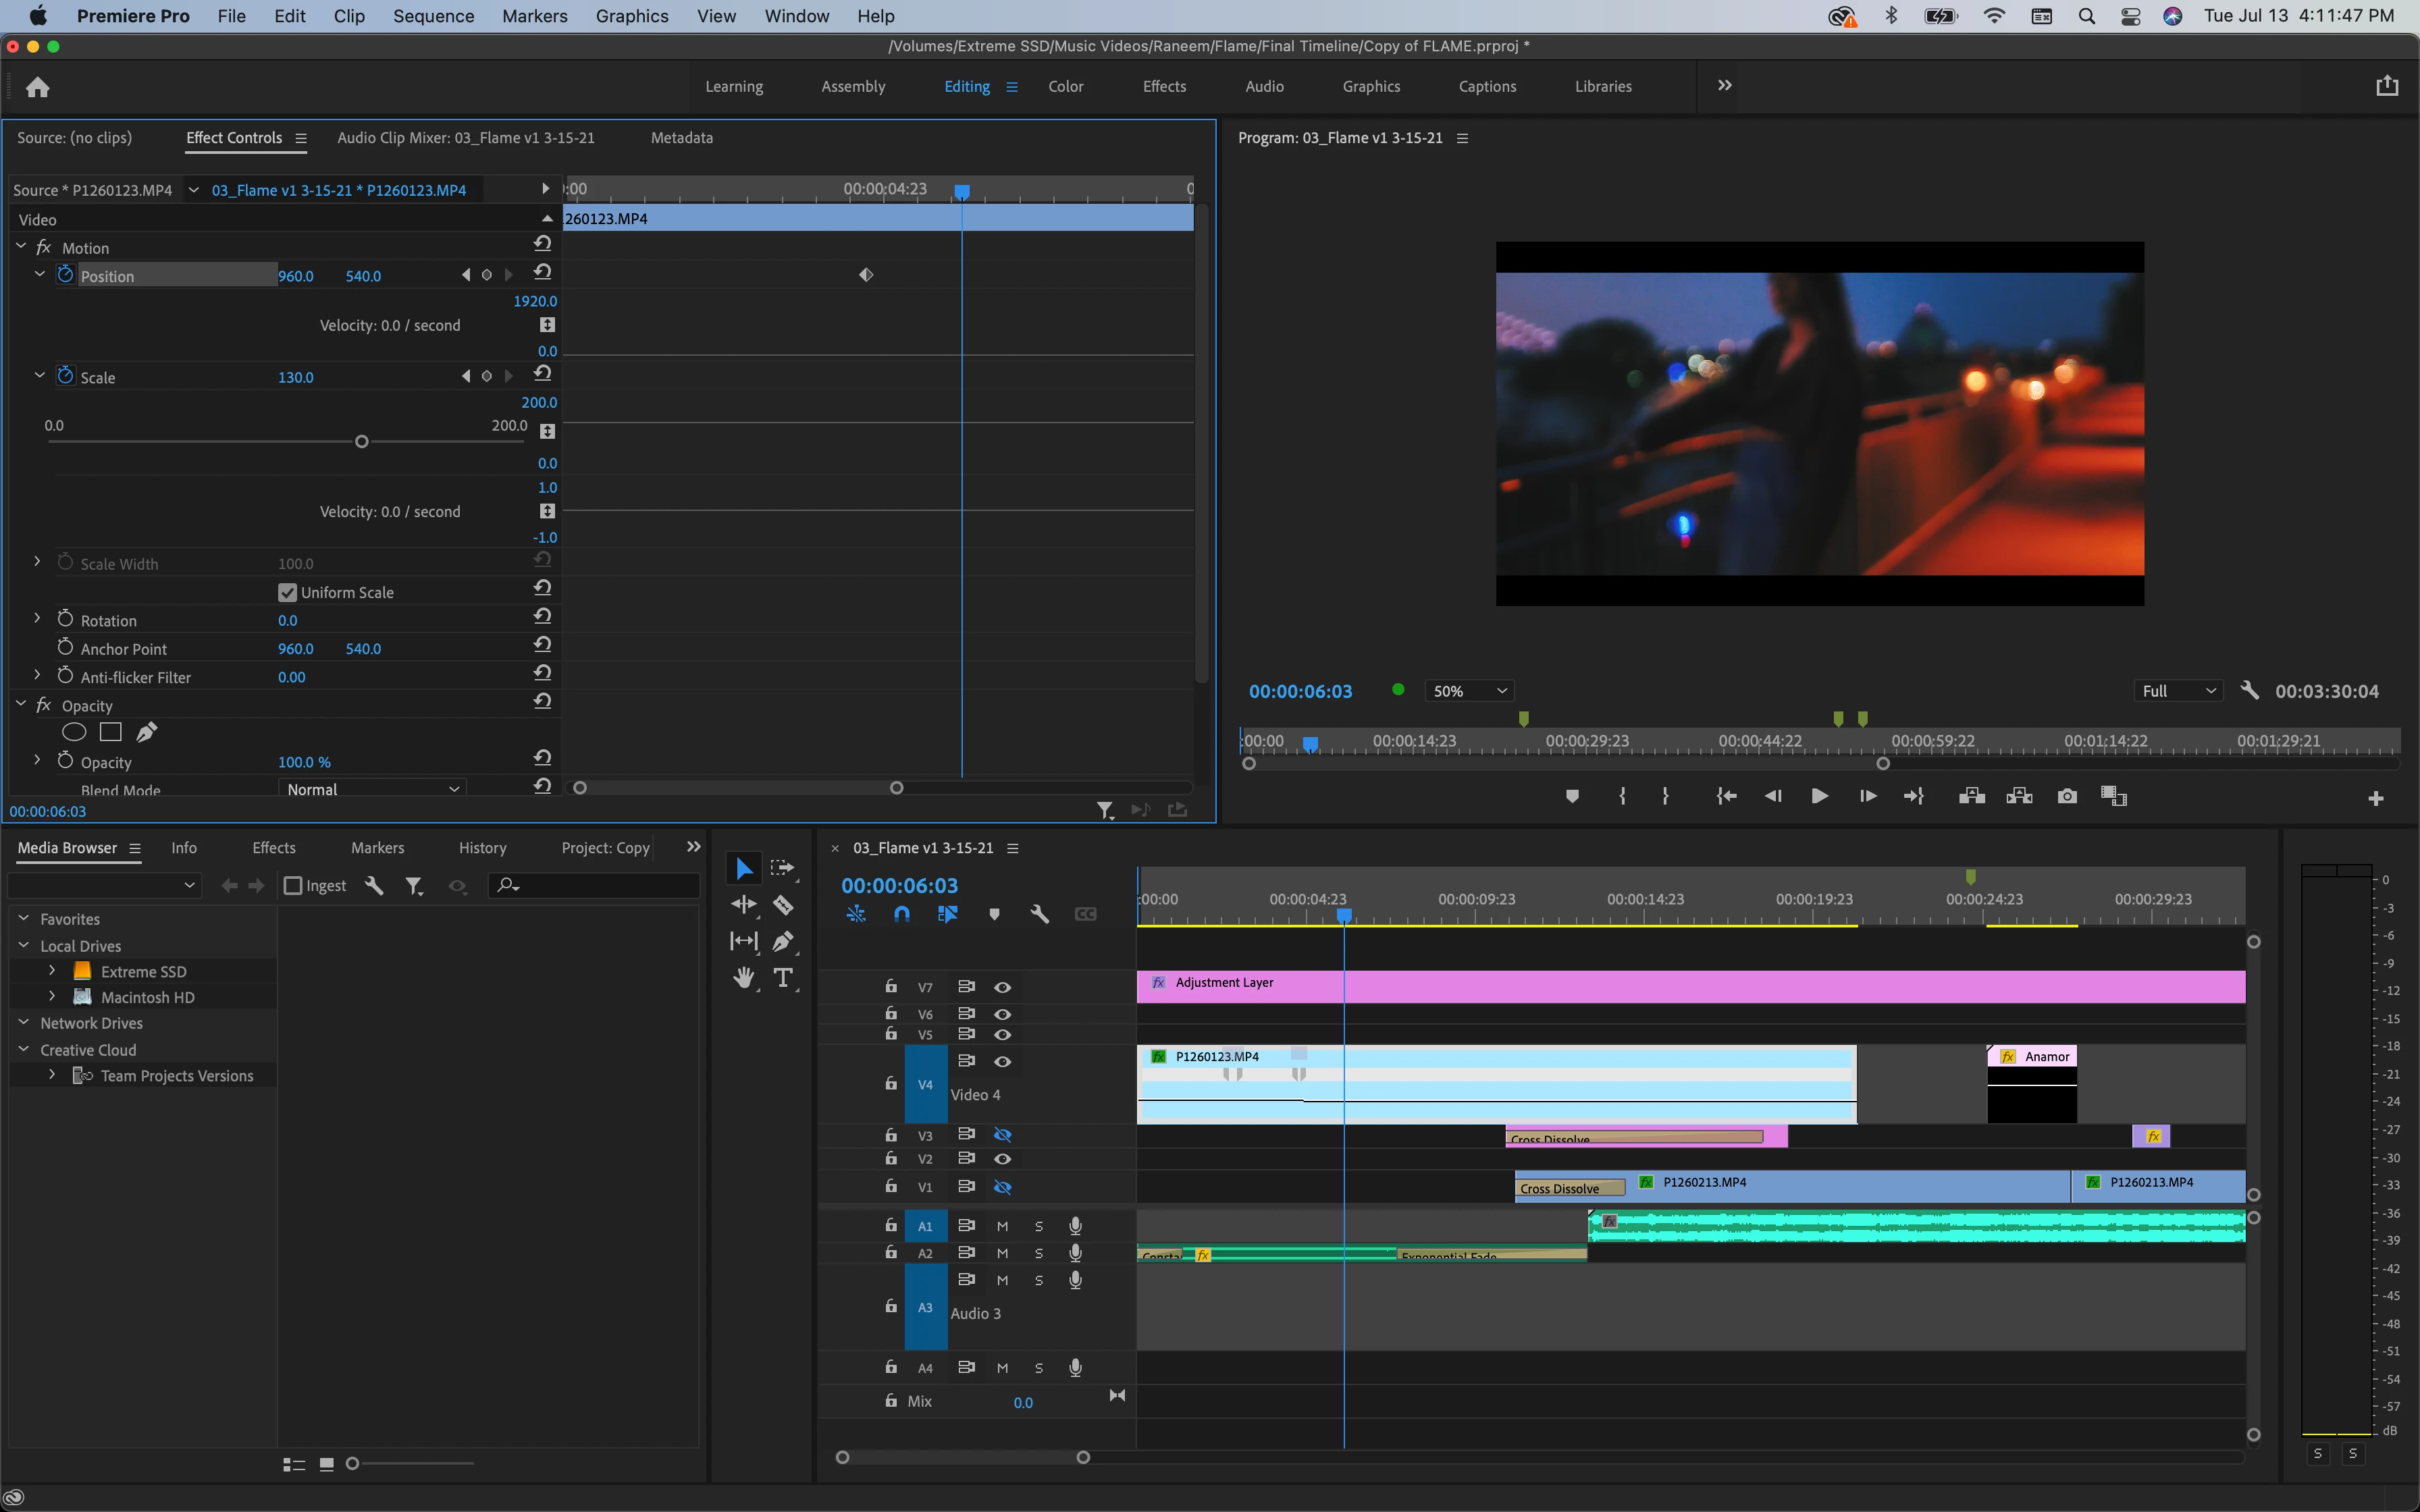Image resolution: width=2420 pixels, height=1512 pixels.
Task: Open the 50% zoom level dropdown
Action: pyautogui.click(x=1468, y=691)
